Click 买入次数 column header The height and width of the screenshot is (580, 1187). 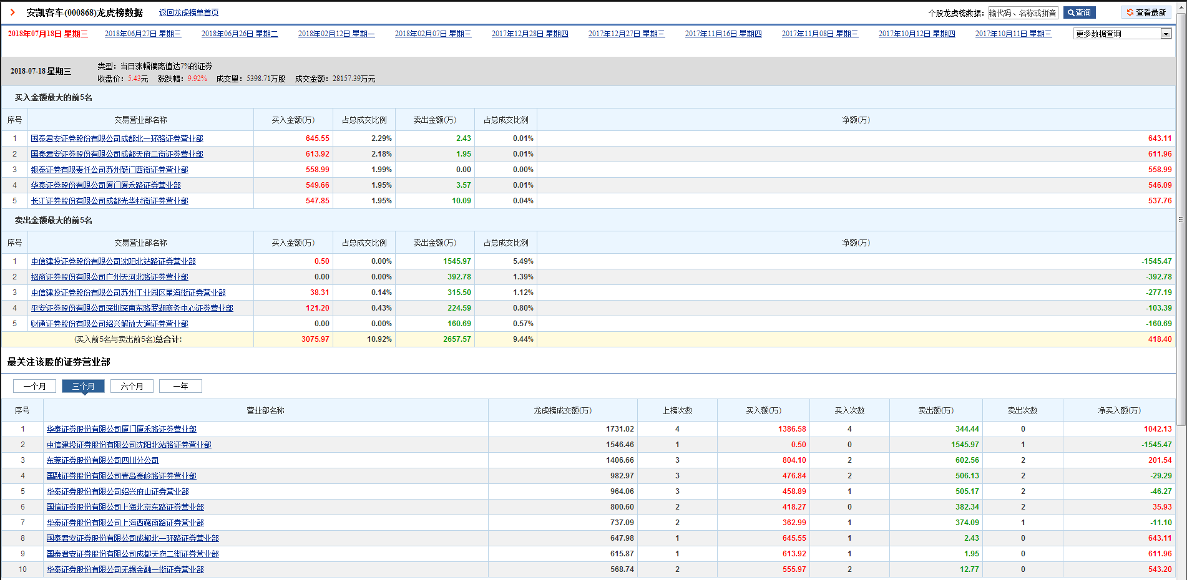(x=849, y=410)
